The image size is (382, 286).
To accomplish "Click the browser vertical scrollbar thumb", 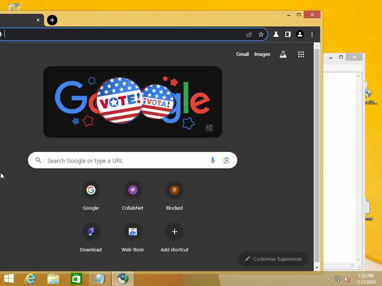I will (x=317, y=156).
